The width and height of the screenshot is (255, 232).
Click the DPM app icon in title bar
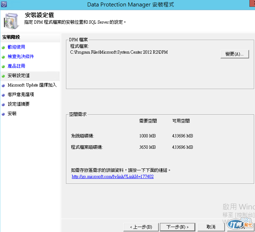(4, 4)
